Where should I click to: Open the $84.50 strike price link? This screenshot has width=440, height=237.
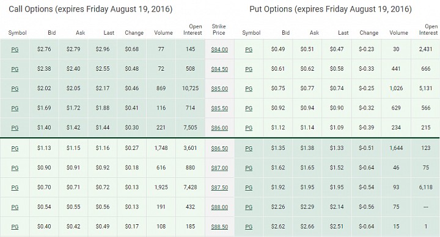click(219, 69)
